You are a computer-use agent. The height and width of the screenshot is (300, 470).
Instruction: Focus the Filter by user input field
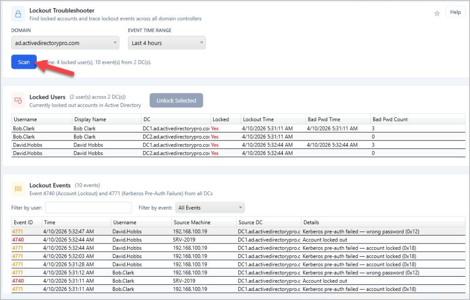pyautogui.click(x=89, y=208)
